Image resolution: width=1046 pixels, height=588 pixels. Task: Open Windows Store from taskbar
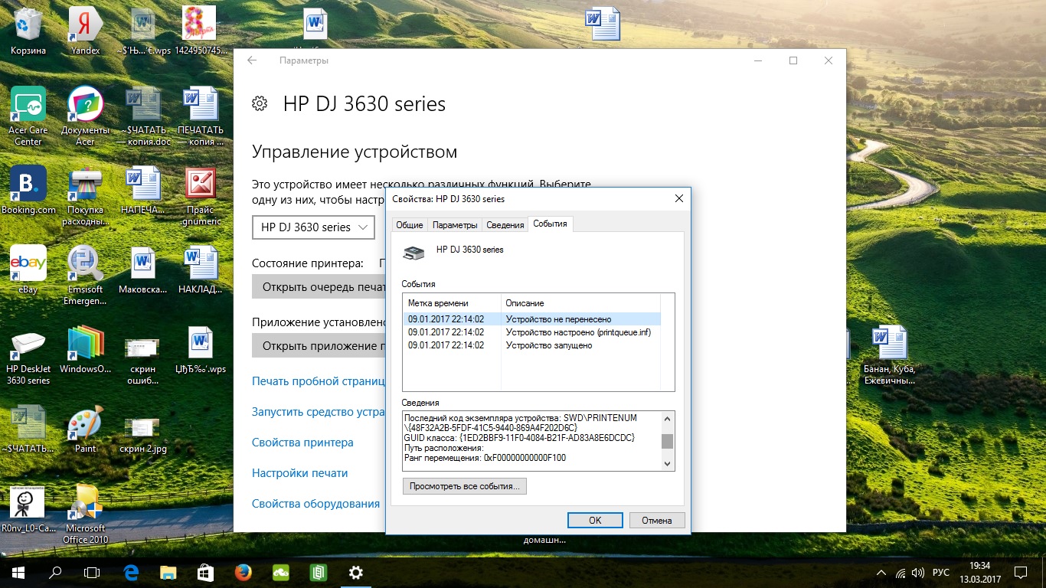pyautogui.click(x=205, y=572)
